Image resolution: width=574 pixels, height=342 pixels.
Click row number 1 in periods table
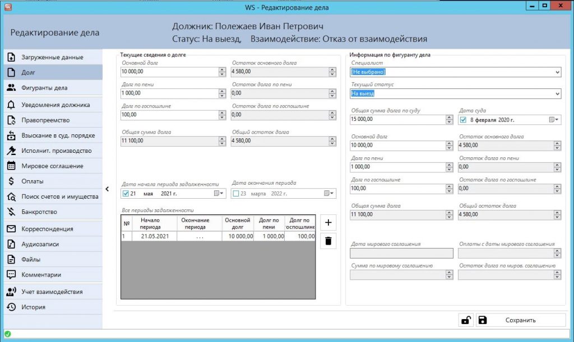tap(126, 236)
